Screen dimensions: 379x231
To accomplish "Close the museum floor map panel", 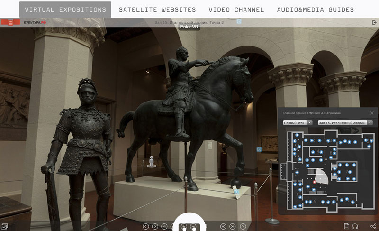I will tap(372, 113).
